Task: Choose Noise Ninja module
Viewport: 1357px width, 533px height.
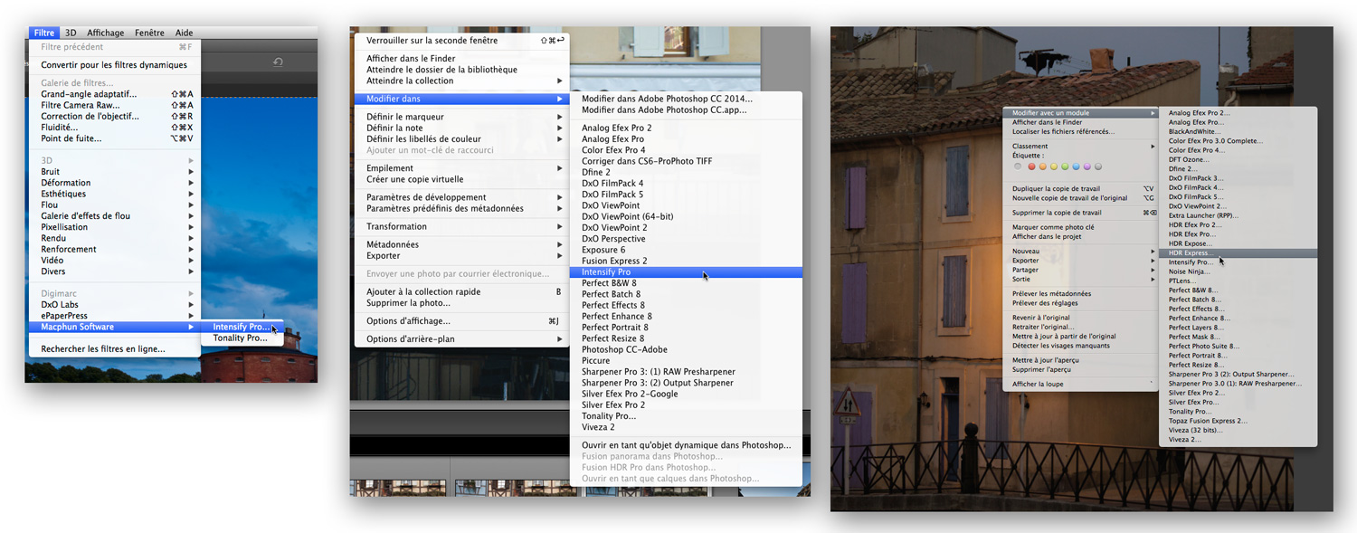Action: [1238, 271]
